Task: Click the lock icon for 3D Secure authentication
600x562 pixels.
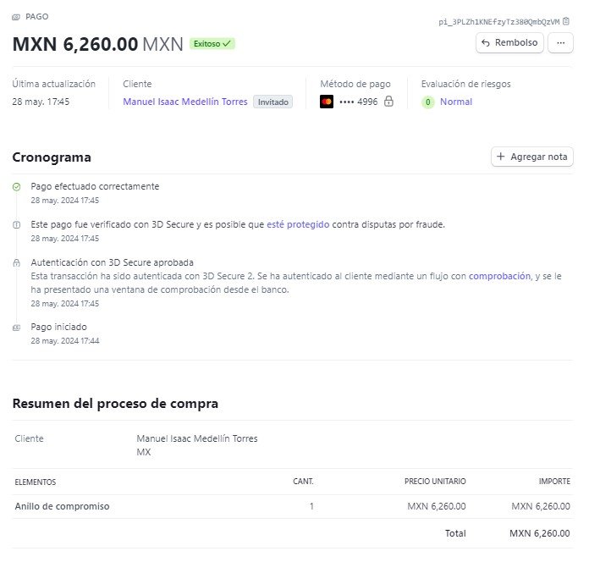Action: point(16,262)
